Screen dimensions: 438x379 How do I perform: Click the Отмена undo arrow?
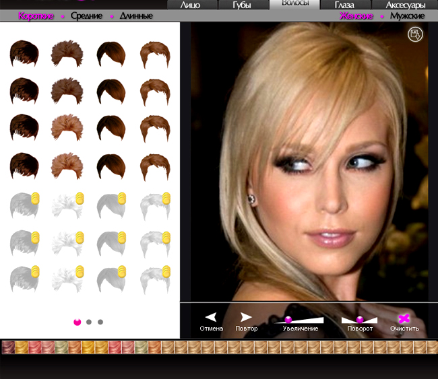coord(211,317)
